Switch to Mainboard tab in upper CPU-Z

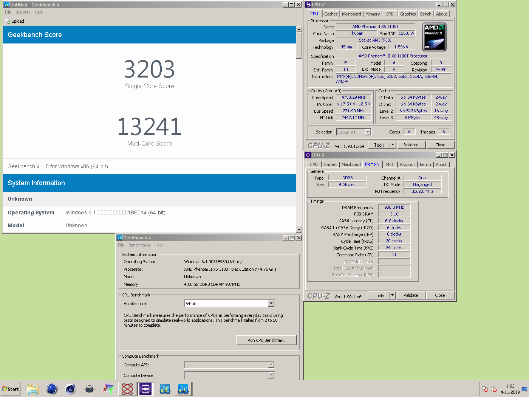(x=351, y=14)
